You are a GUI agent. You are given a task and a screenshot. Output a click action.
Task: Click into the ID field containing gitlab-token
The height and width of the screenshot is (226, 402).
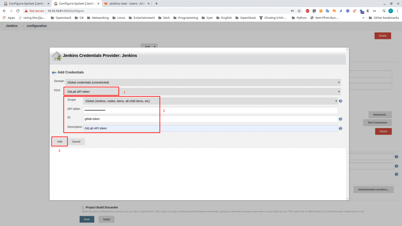tap(210, 119)
